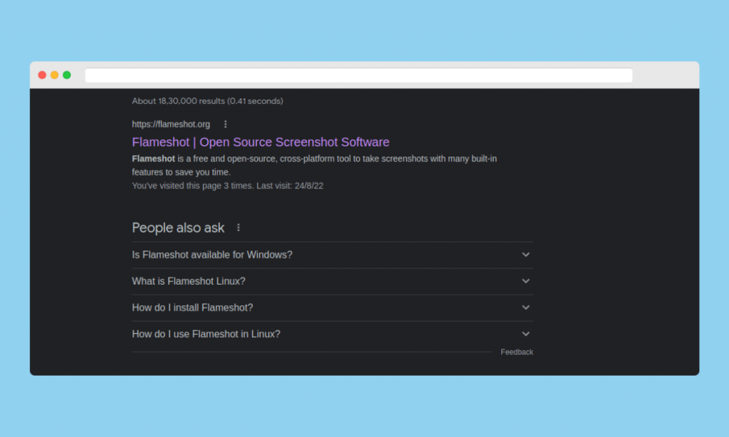The width and height of the screenshot is (729, 437).
Task: Focus the browser address bar
Action: 359,75
